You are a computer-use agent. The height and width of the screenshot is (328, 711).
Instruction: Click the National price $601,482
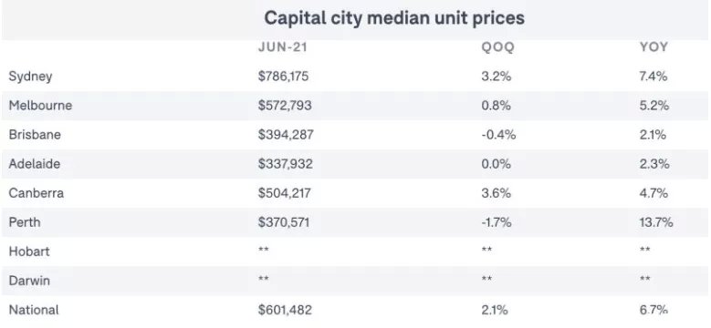coord(285,310)
